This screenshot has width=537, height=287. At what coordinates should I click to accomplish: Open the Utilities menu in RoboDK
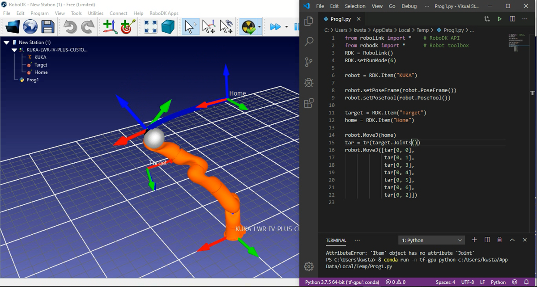[x=95, y=13]
